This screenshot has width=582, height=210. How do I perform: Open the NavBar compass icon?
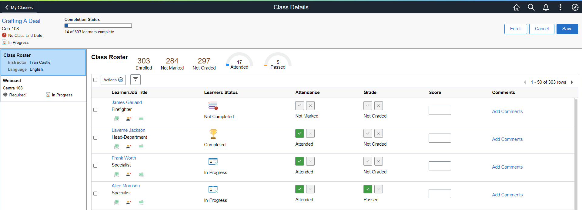[575, 7]
